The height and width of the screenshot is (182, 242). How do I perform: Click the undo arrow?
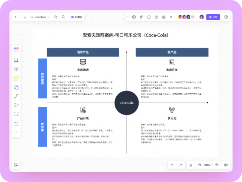[x=172, y=165]
